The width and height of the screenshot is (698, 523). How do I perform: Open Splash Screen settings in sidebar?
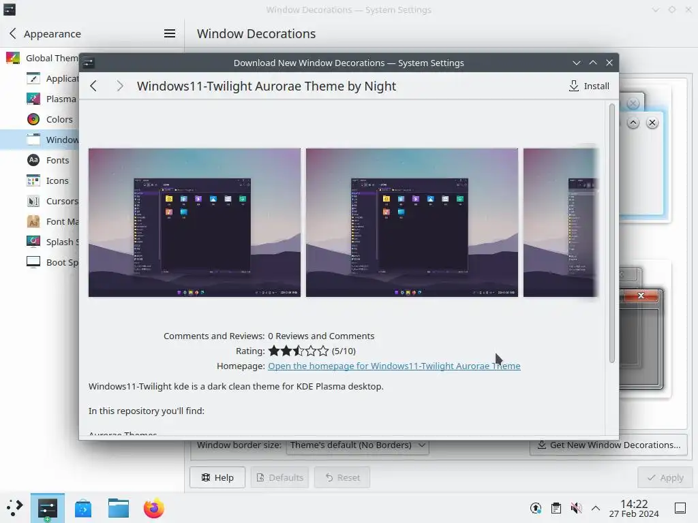[52, 242]
